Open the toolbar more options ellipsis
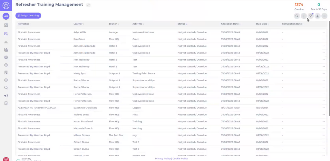This screenshot has height=161, width=330. pyautogui.click(x=324, y=16)
